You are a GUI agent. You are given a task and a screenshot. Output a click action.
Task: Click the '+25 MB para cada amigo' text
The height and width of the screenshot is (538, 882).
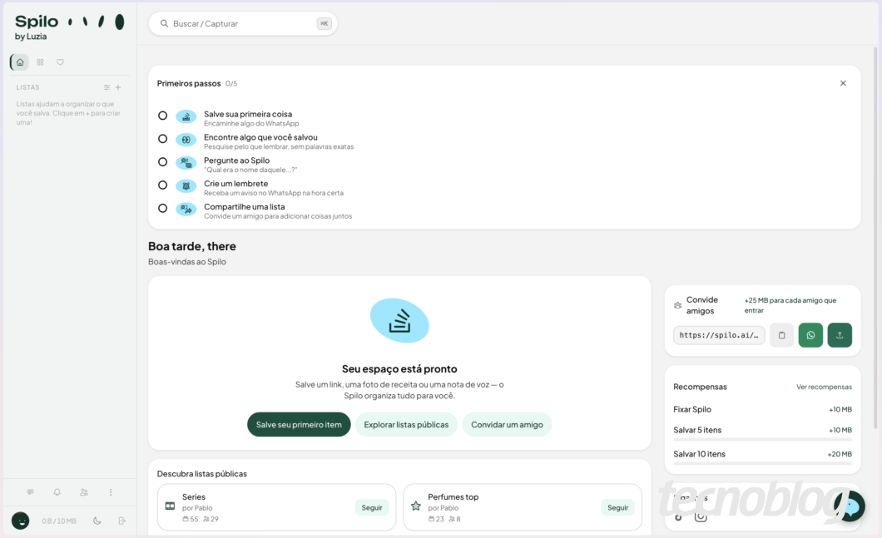click(x=790, y=305)
